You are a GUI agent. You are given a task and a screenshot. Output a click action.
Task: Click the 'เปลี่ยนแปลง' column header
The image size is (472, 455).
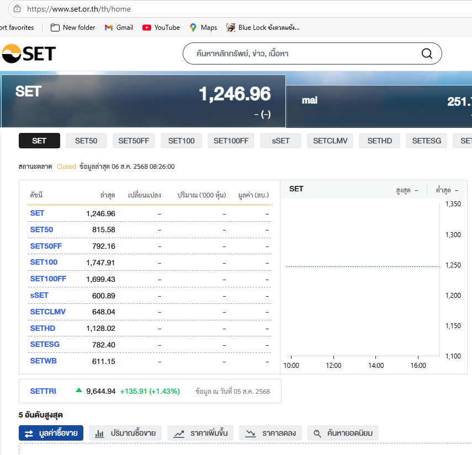[x=145, y=195]
